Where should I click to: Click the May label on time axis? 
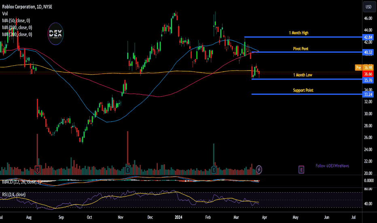click(296, 217)
